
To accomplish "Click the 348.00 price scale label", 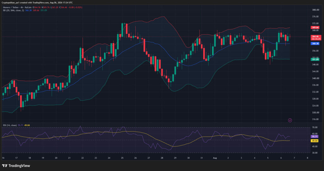I will 315,64.
